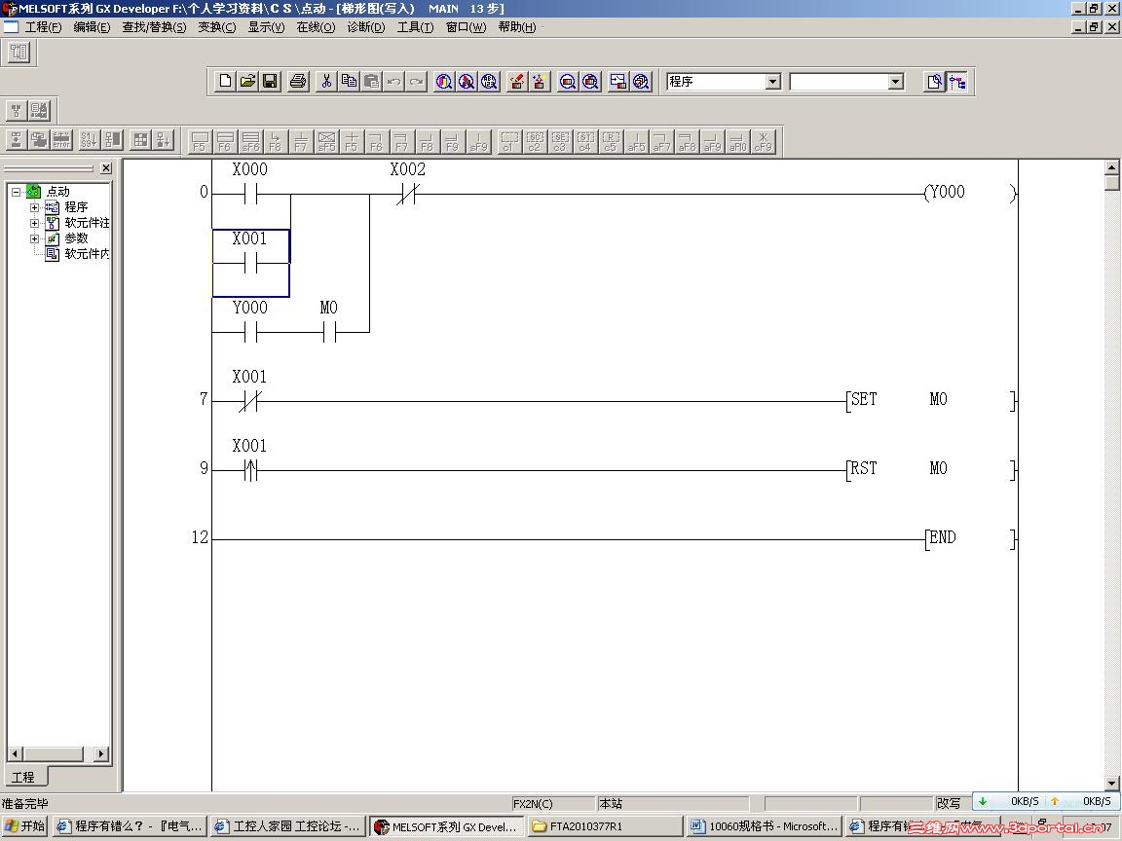Screen dimensions: 1122x841
Task: Expand the 参数 tree node
Action: pyautogui.click(x=34, y=238)
